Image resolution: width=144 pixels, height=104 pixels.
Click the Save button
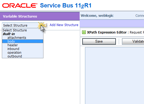coord(99,41)
